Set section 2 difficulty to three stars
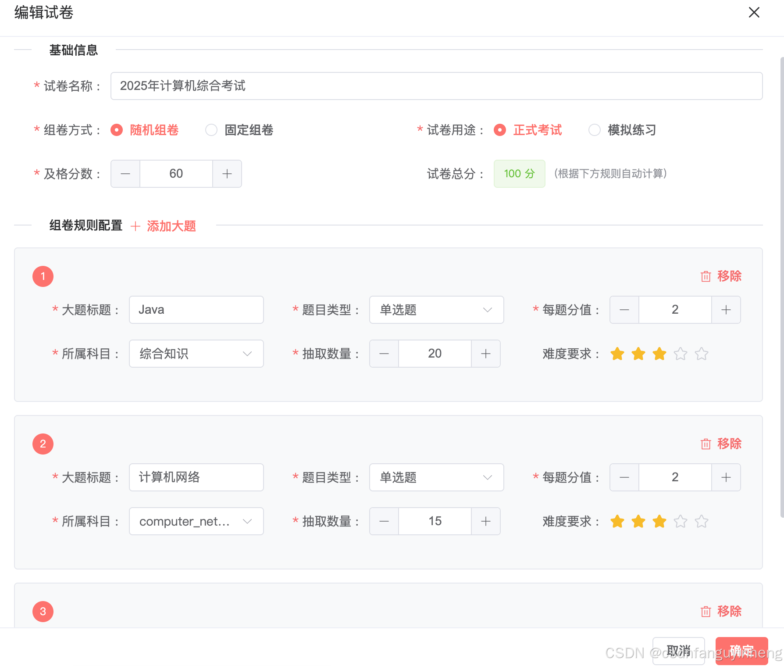 tap(659, 521)
